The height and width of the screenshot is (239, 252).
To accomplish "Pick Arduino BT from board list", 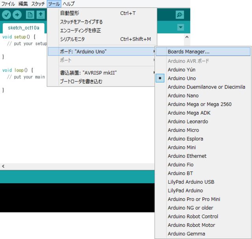I will (203, 173).
